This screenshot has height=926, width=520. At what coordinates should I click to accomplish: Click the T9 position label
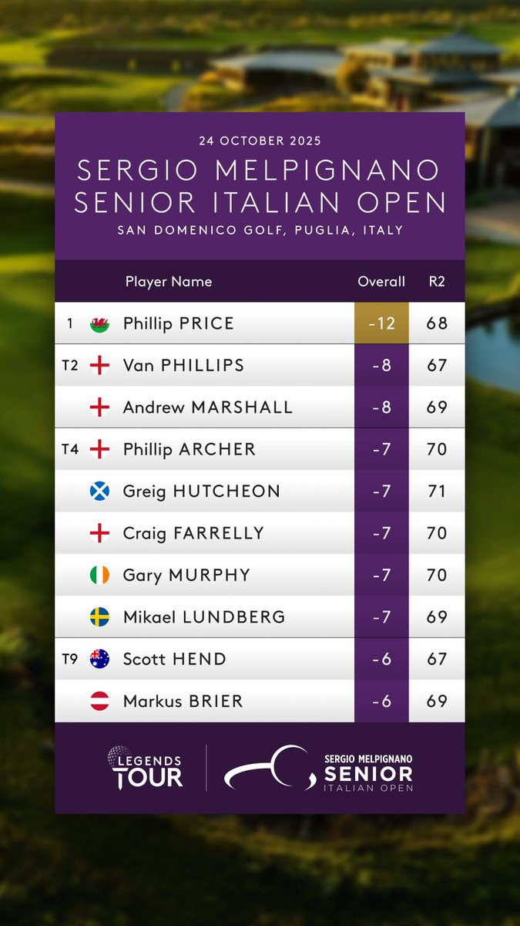click(70, 659)
